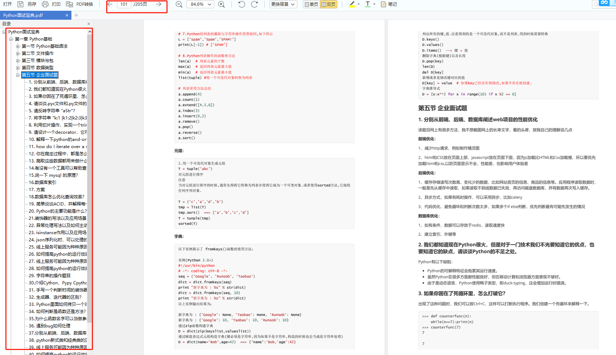The image size is (616, 355).
Task: Go to next page with right arrow
Action: point(159,4)
